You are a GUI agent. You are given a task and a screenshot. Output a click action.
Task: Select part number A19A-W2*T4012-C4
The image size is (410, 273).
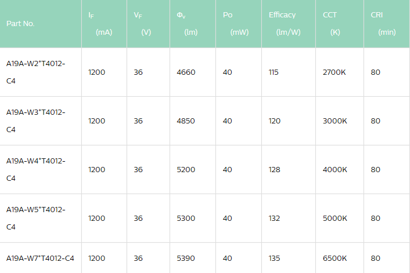(35, 72)
